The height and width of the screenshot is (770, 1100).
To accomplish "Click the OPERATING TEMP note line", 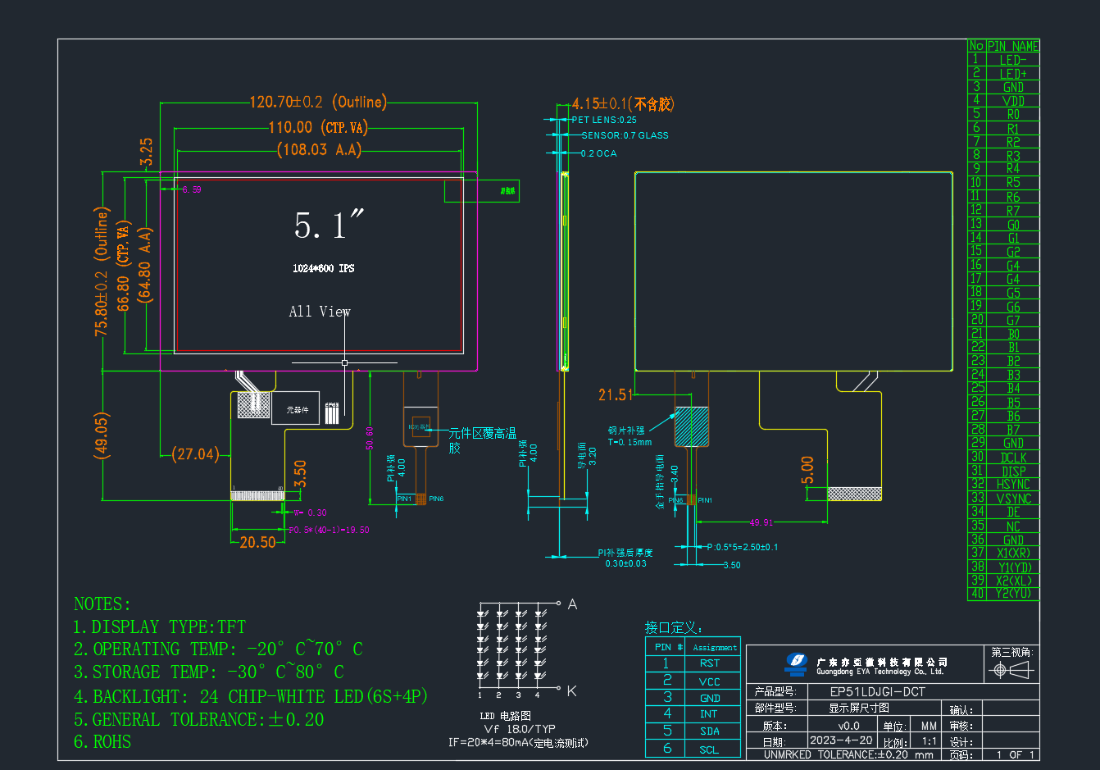I will click(218, 649).
